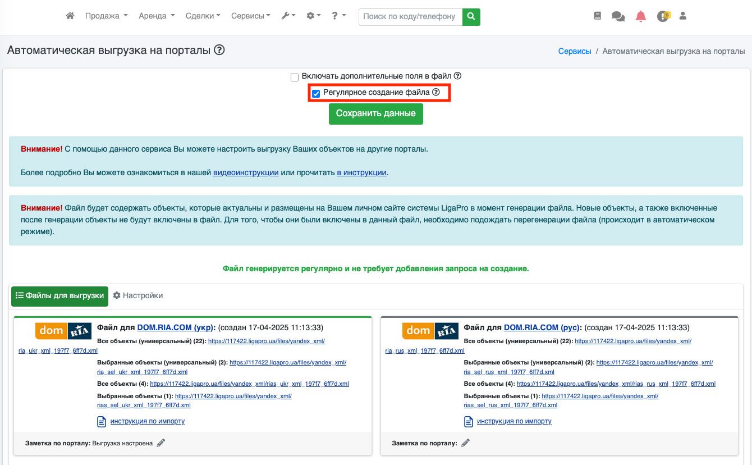Open the видеоинструкции link

[x=246, y=172]
